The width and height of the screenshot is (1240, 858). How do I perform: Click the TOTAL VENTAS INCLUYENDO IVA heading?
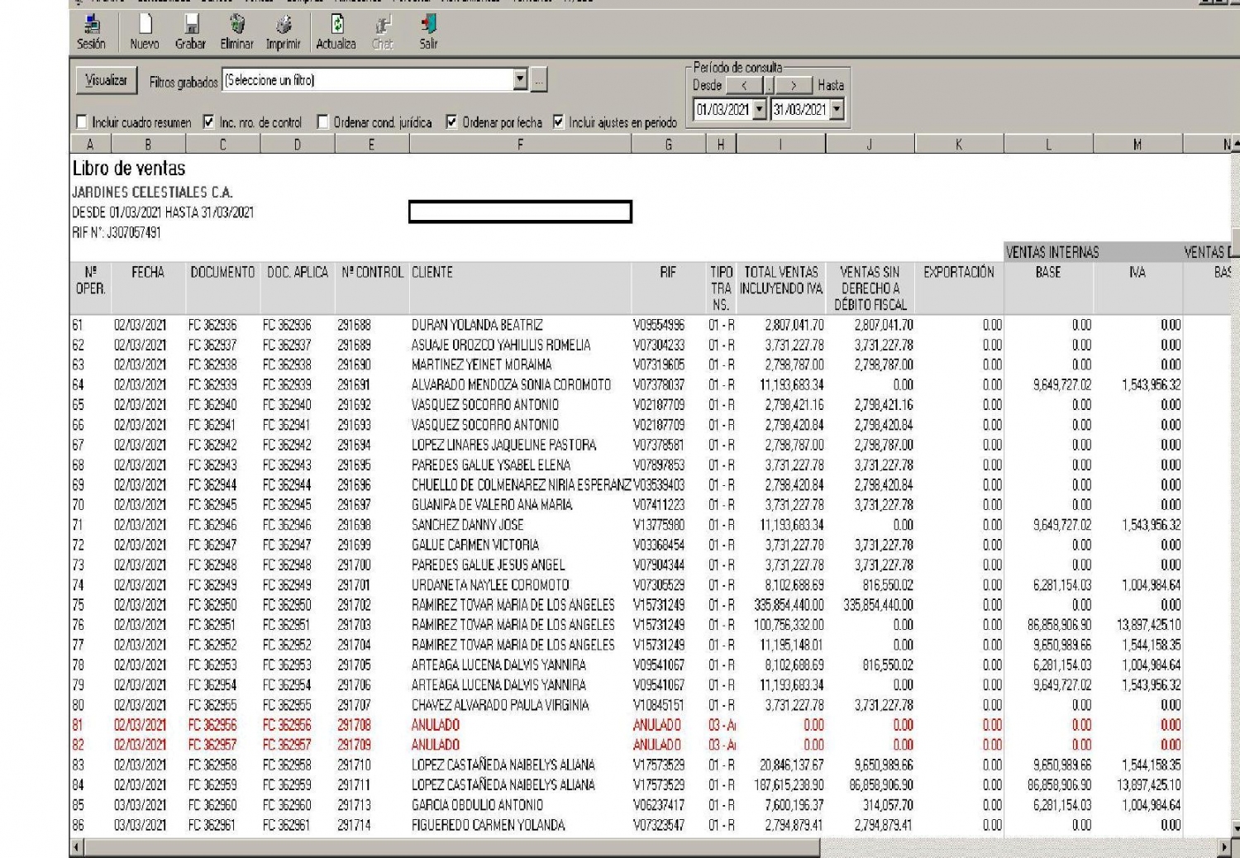[780, 280]
